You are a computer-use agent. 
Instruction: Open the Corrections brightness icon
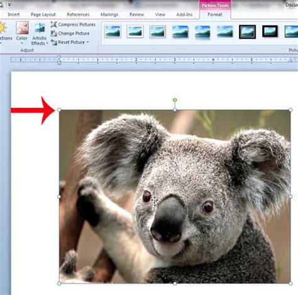pyautogui.click(x=3, y=28)
